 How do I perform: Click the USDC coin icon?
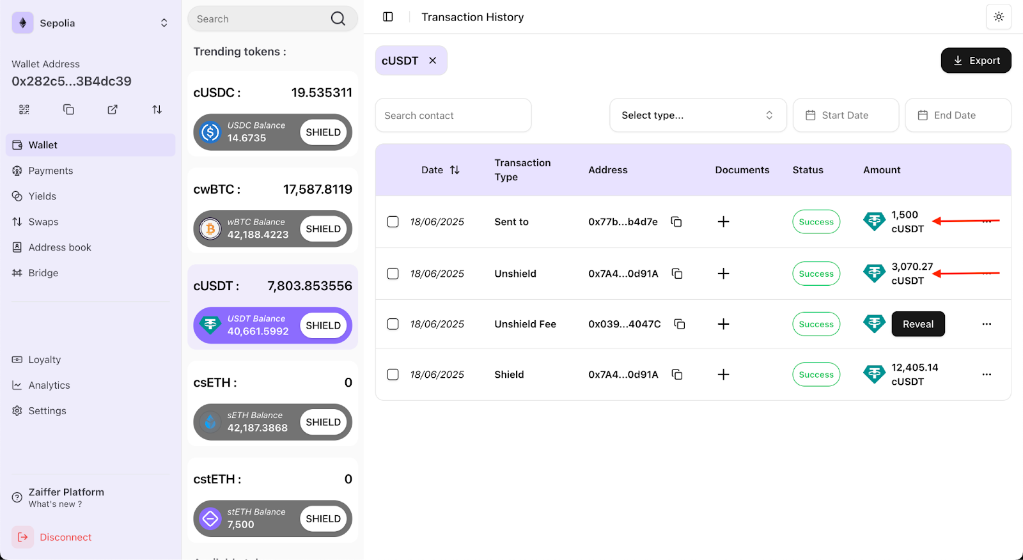pyautogui.click(x=210, y=132)
